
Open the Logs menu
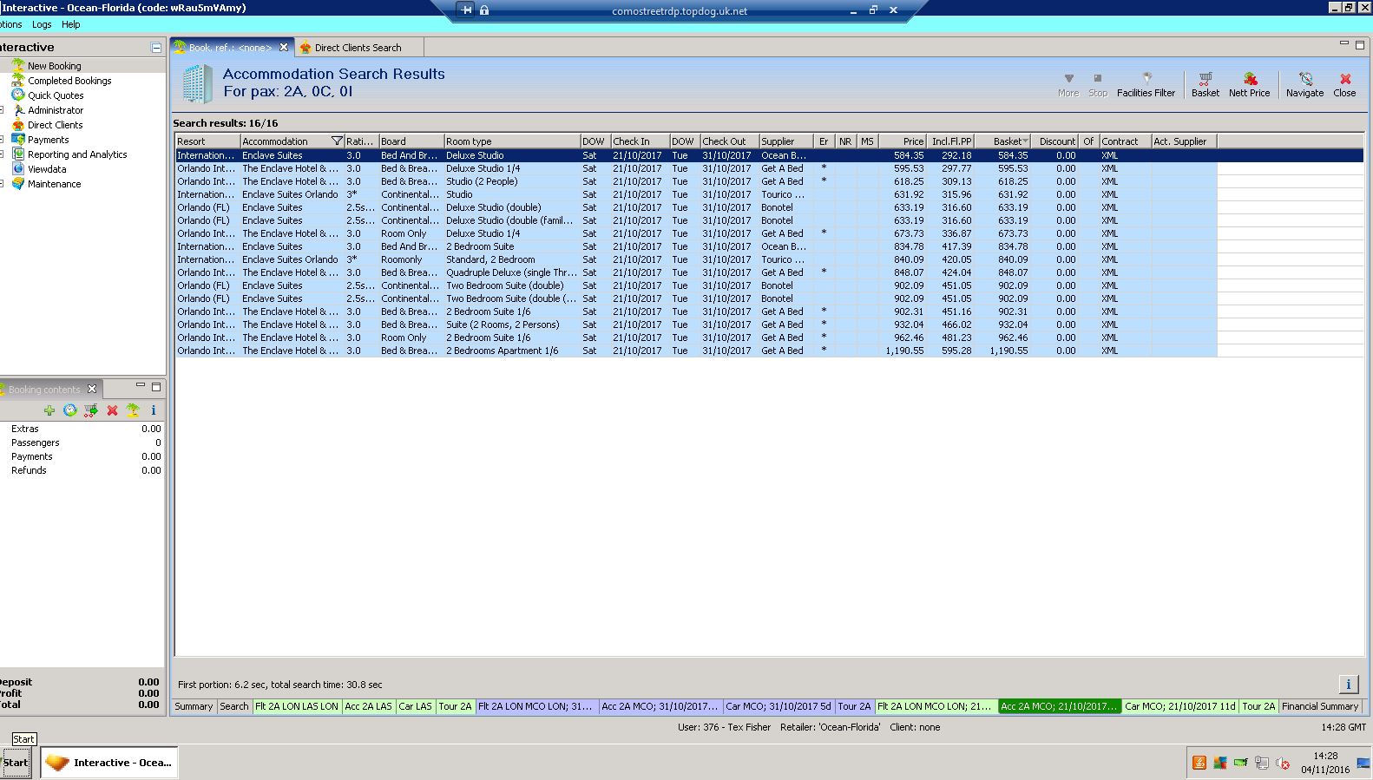[42, 24]
